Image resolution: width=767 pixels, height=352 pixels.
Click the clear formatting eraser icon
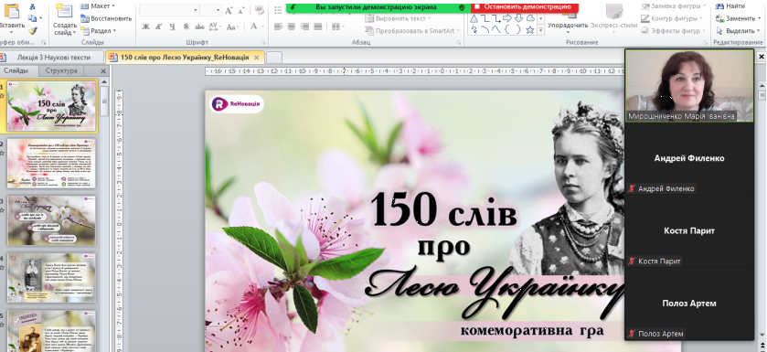[x=260, y=10]
